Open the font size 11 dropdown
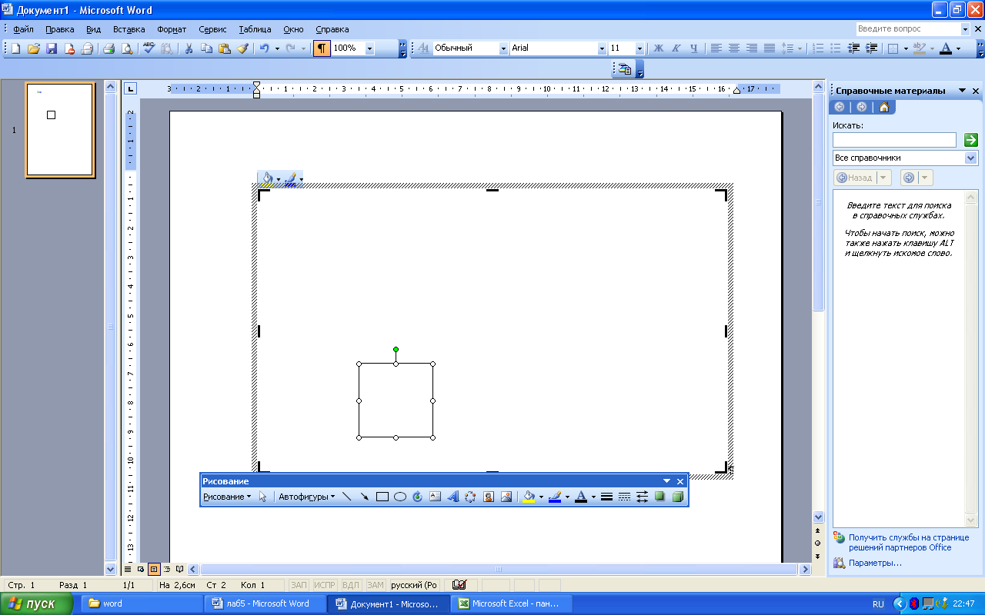985x615 pixels. tap(639, 48)
